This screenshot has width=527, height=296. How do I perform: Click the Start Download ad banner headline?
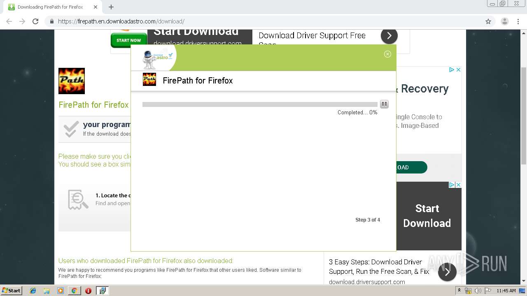196,32
